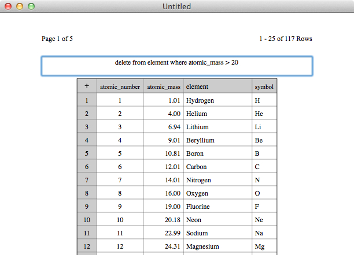Select the symbol cell Na
This screenshot has width=354, height=255.
(x=264, y=233)
